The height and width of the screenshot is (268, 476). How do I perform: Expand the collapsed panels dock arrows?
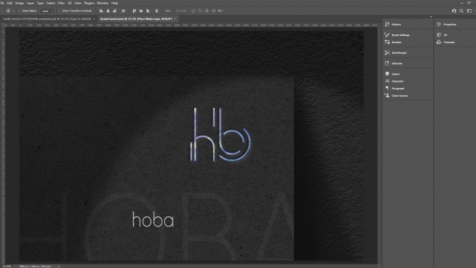coord(431,17)
